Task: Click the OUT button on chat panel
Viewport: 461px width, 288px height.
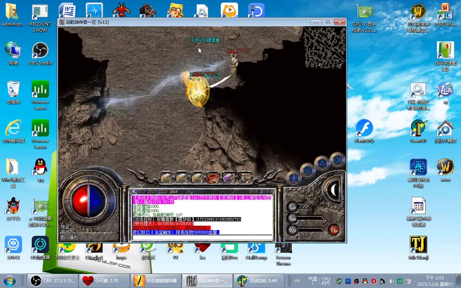Action: click(x=254, y=192)
